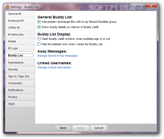Viewport: 164px width, 139px height.
Task: Open the IM Networks settings
Action: [x=20, y=34]
